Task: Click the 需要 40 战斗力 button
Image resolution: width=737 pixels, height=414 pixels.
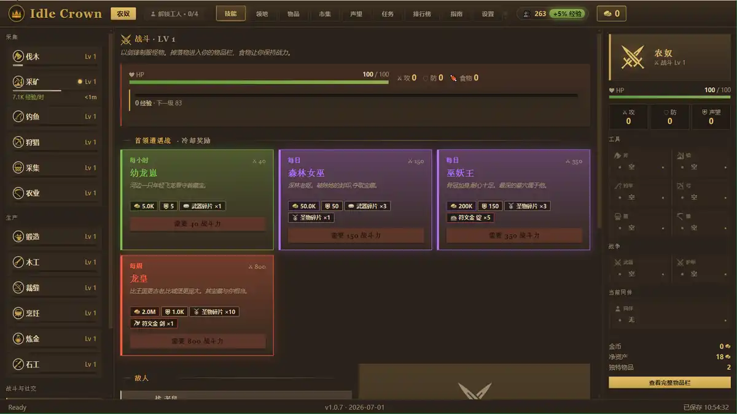Action: point(197,224)
